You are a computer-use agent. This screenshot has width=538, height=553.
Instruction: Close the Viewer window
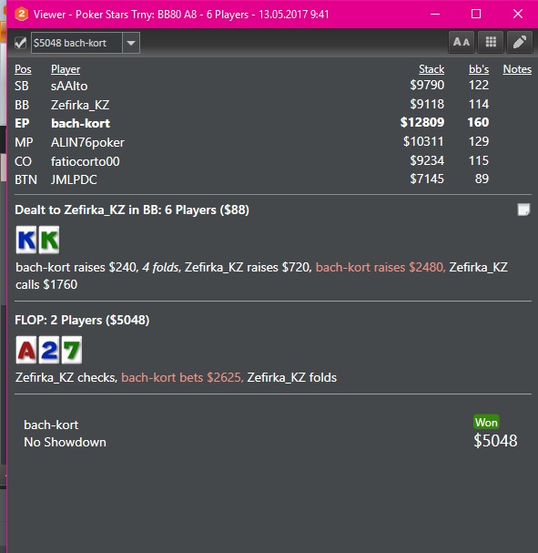click(x=518, y=14)
